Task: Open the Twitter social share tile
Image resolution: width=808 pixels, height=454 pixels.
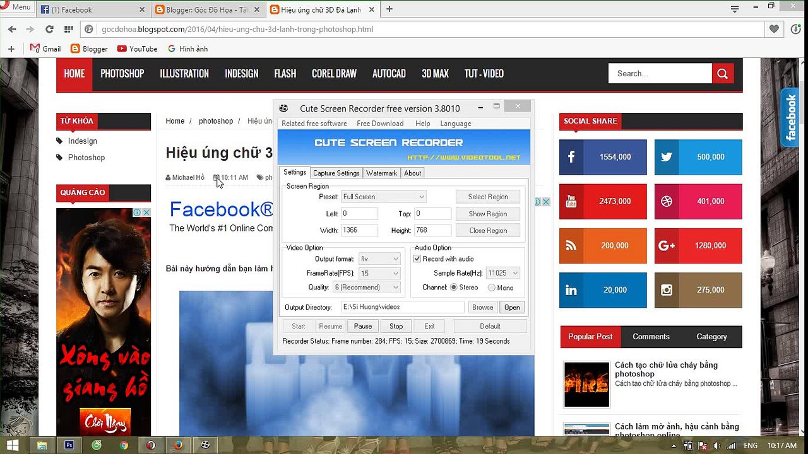Action: (698, 157)
